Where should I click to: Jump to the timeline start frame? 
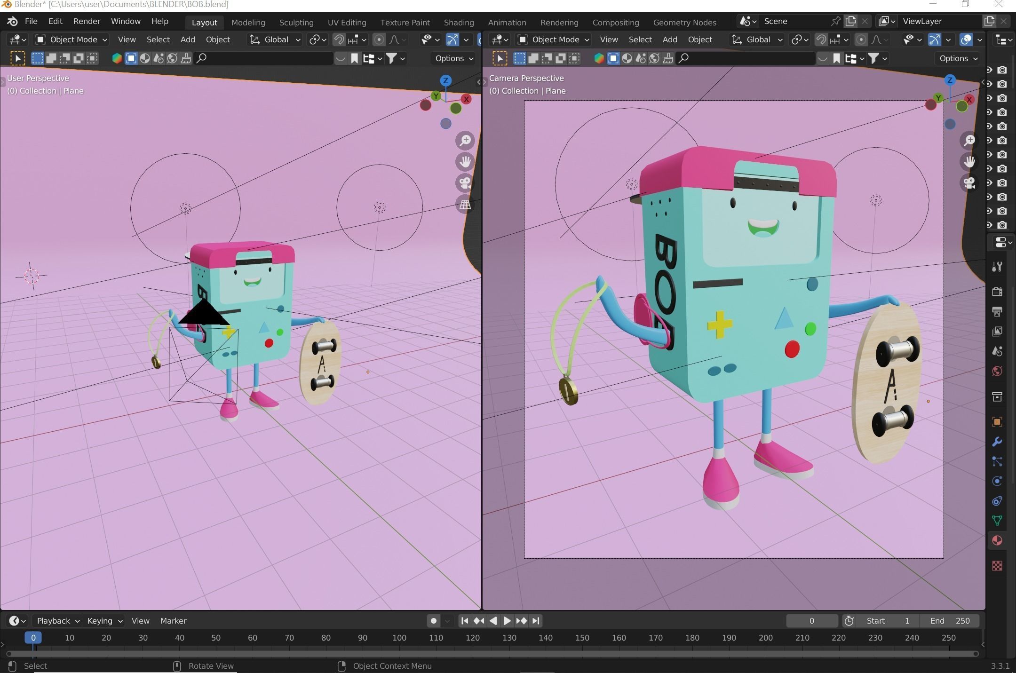tap(464, 621)
